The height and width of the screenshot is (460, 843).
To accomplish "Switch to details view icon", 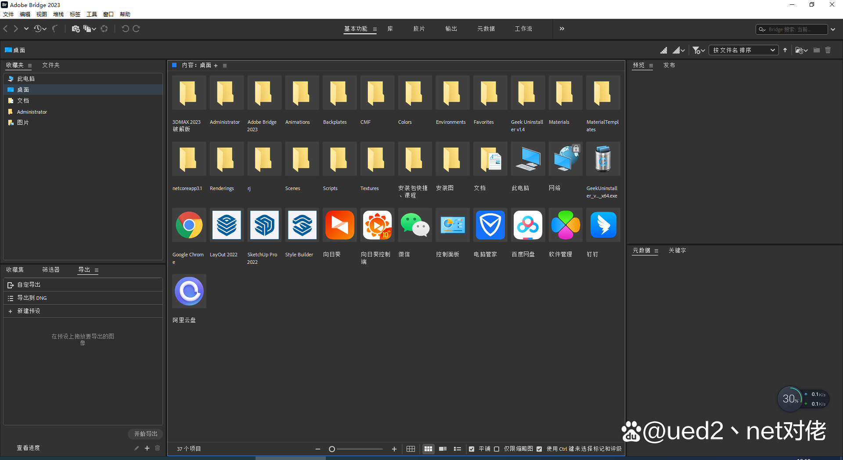I will point(443,449).
